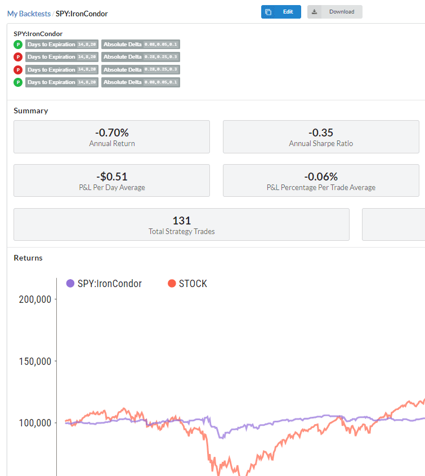
Task: Click the 100,000 y-axis label
Action: [35, 423]
